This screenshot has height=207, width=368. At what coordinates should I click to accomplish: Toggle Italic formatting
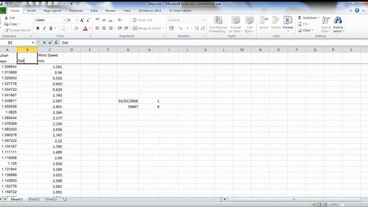pyautogui.click(x=44, y=28)
